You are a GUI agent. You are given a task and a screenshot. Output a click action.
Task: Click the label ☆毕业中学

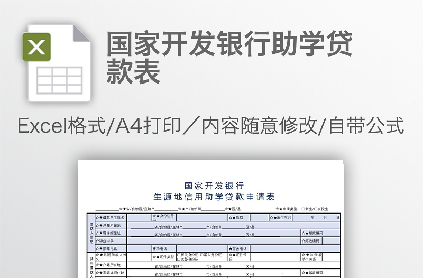click(105, 241)
